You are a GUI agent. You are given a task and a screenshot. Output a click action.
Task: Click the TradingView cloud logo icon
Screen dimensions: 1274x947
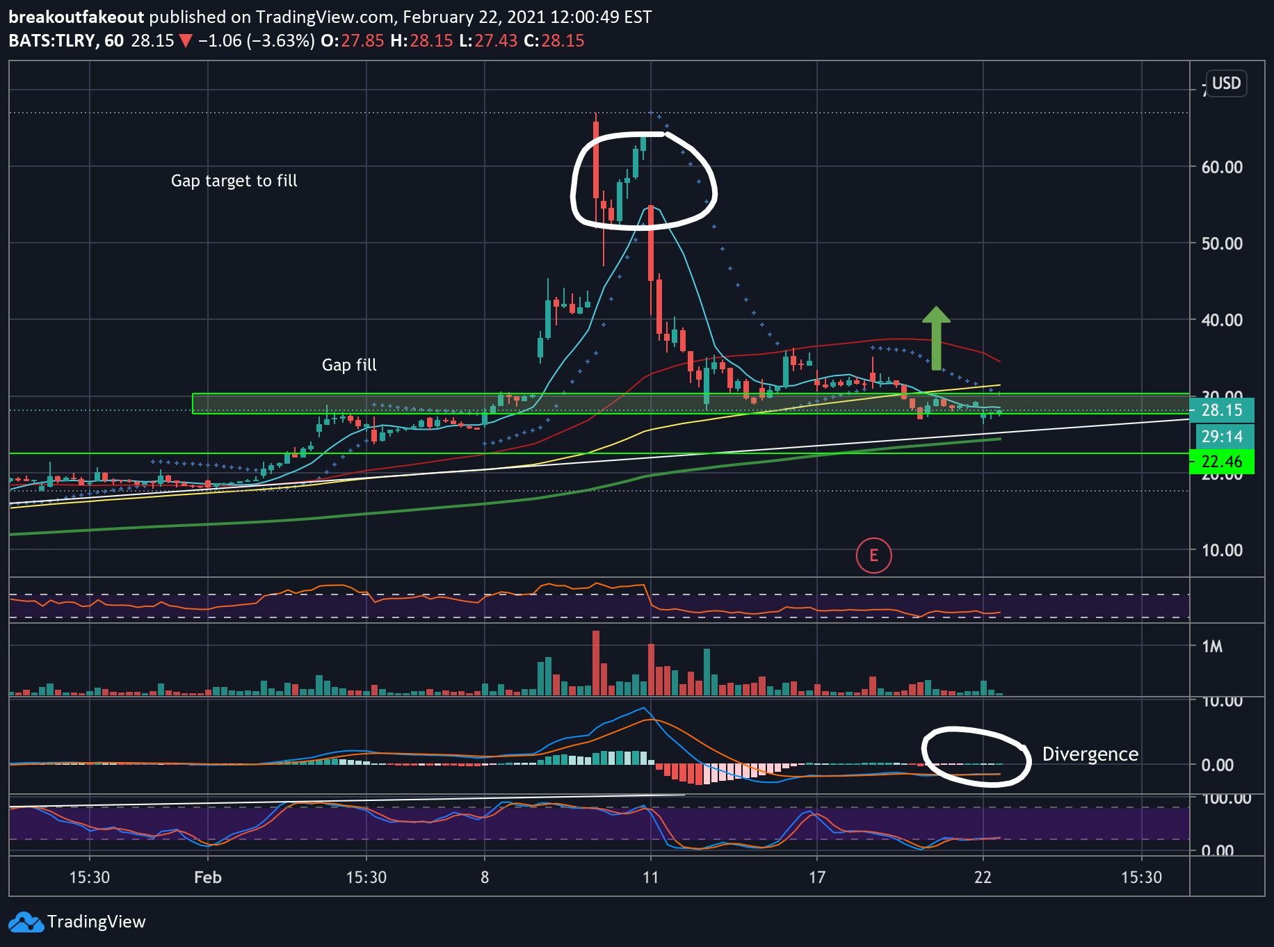(26, 922)
